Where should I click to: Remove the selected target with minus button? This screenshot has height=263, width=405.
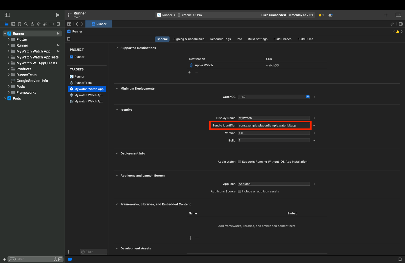click(75, 252)
